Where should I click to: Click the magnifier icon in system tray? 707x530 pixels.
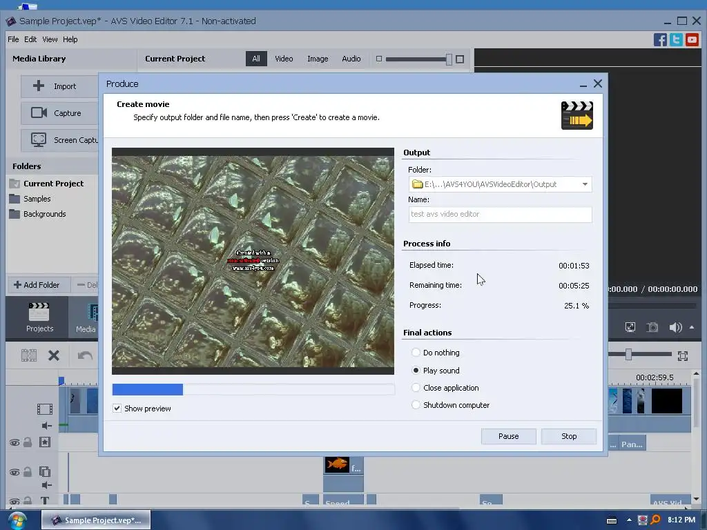[x=656, y=520]
